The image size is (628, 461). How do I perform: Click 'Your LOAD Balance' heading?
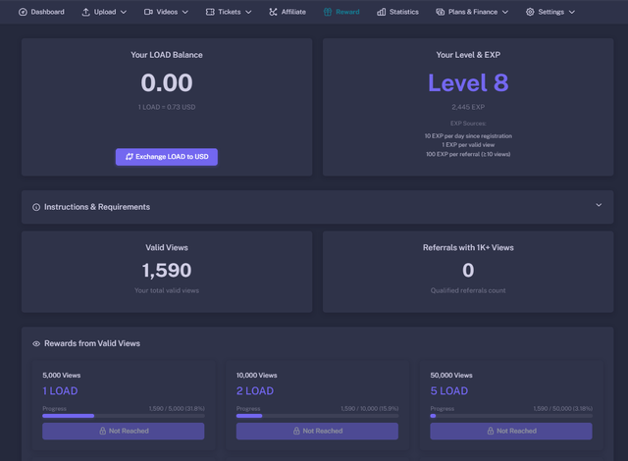[x=167, y=55]
